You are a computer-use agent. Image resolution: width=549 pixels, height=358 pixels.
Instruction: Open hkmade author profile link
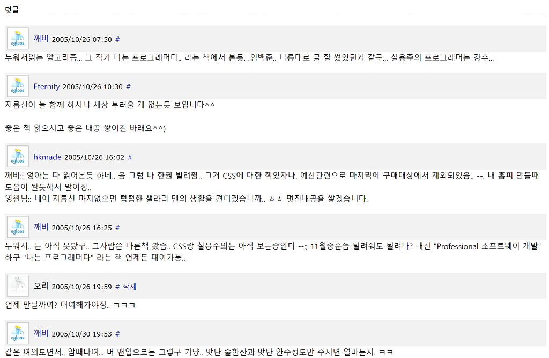point(48,157)
